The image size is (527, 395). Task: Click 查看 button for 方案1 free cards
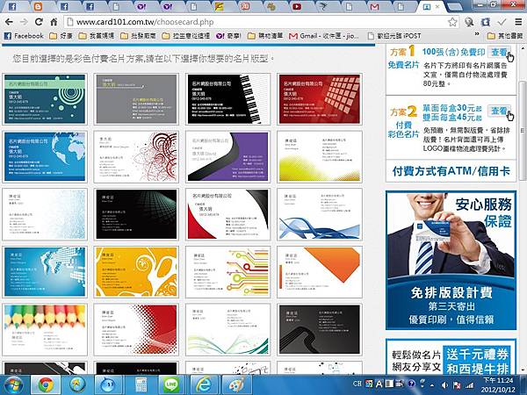[499, 52]
